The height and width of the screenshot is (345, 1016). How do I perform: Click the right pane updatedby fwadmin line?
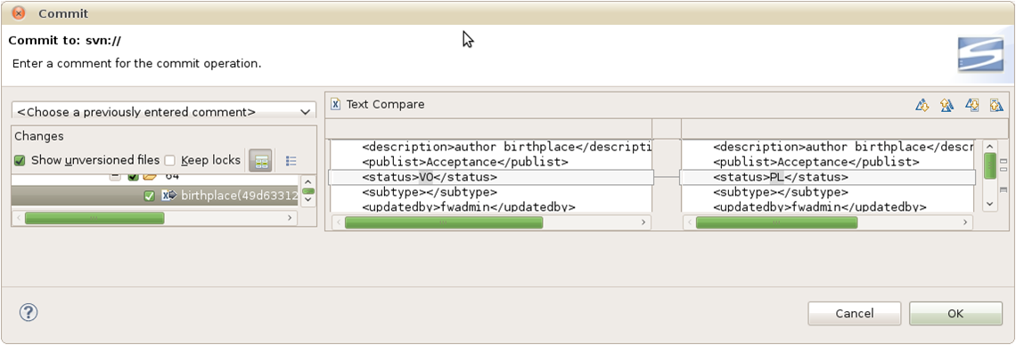[820, 207]
